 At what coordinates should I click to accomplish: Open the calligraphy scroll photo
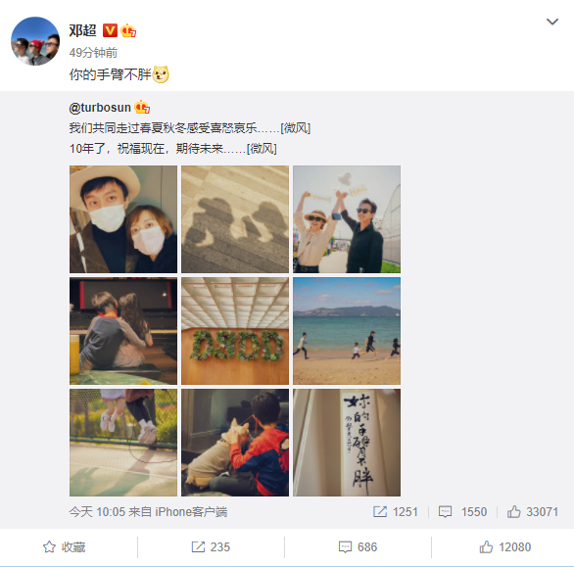pyautogui.click(x=347, y=443)
